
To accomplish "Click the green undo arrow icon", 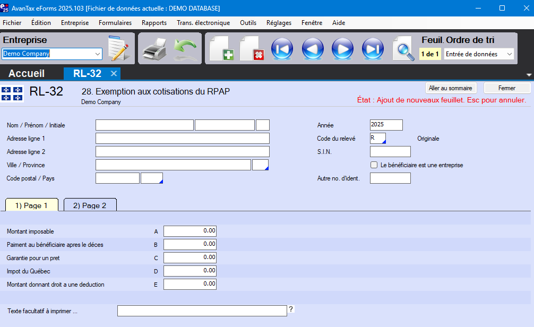I will point(185,49).
